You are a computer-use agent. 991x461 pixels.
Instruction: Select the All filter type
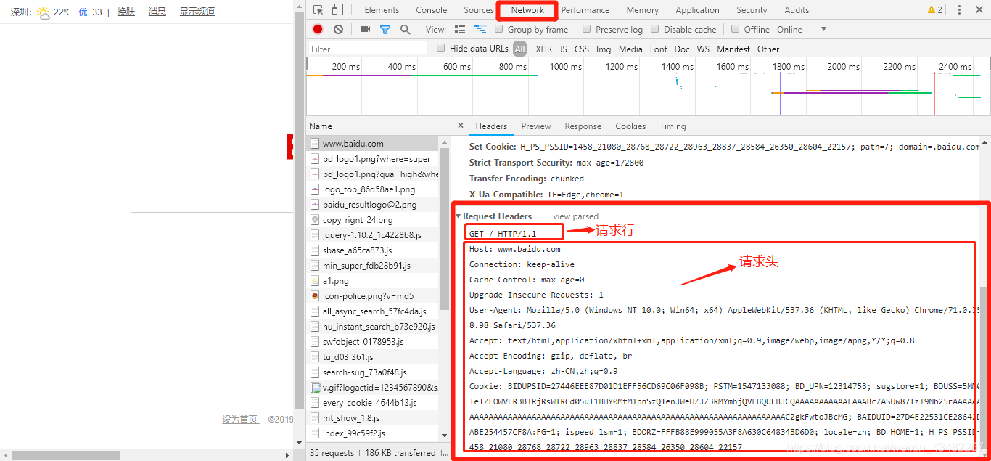click(x=519, y=49)
